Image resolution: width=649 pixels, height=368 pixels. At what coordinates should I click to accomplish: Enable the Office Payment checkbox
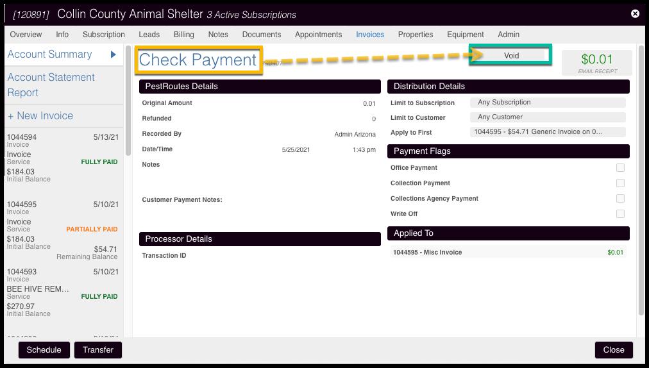coord(620,168)
